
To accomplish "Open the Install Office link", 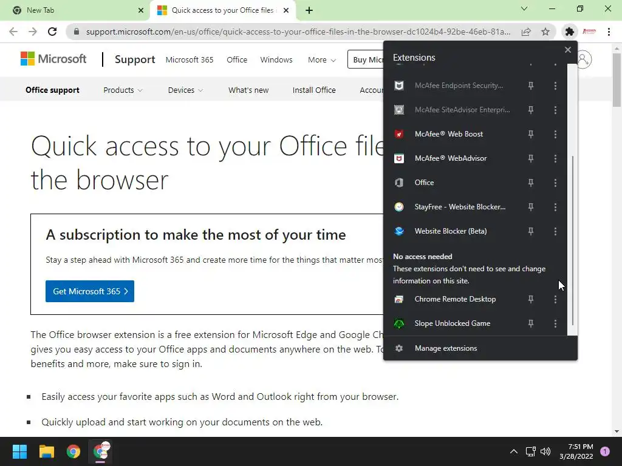I will coord(314,90).
